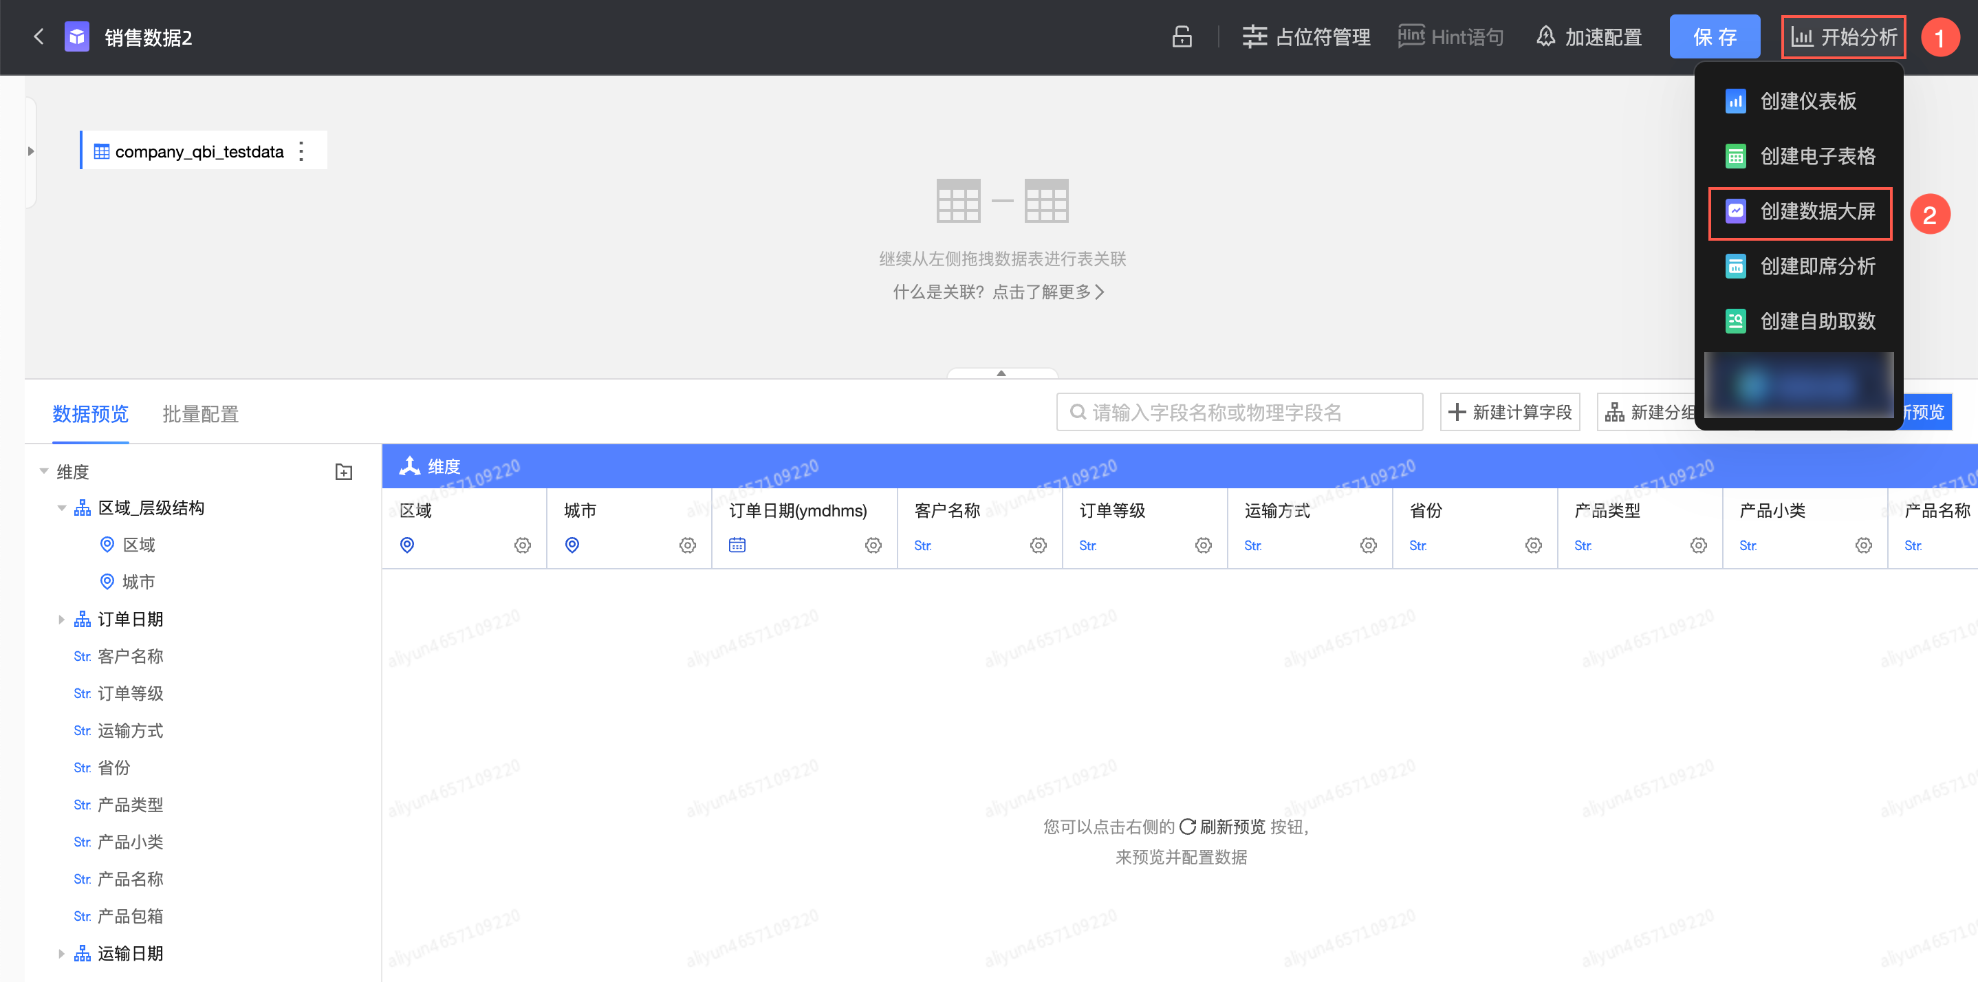Open the company_qbi_testdata three-dot menu
This screenshot has height=982, width=1978.
coord(302,151)
